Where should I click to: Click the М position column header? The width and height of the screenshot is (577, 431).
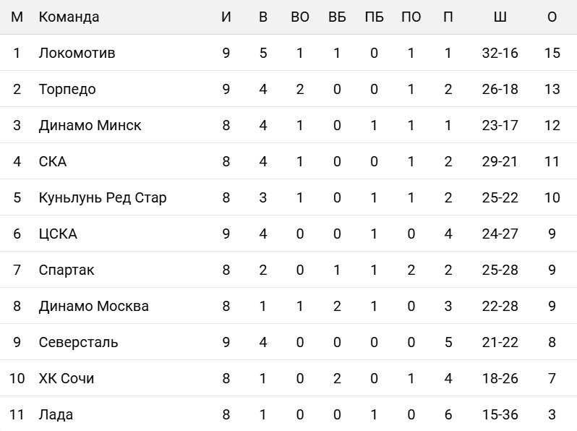pyautogui.click(x=17, y=17)
